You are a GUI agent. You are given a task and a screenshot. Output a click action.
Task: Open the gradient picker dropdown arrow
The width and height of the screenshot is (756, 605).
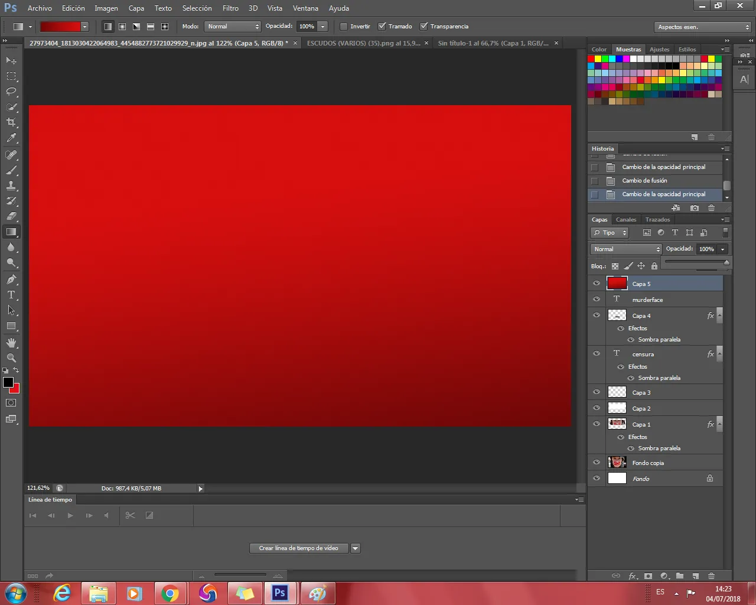84,27
